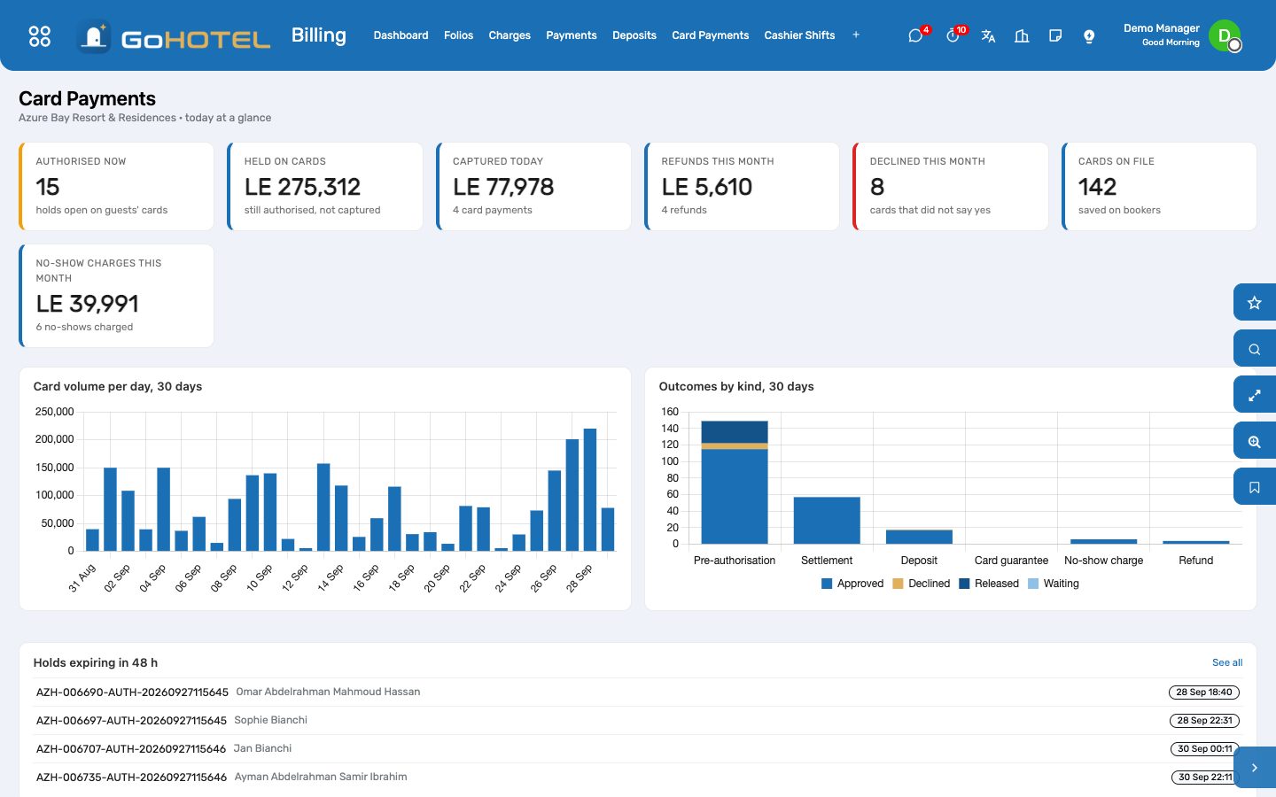Click the GoHotel bell logo
Viewport: 1276px width, 797px height.
[x=94, y=36]
